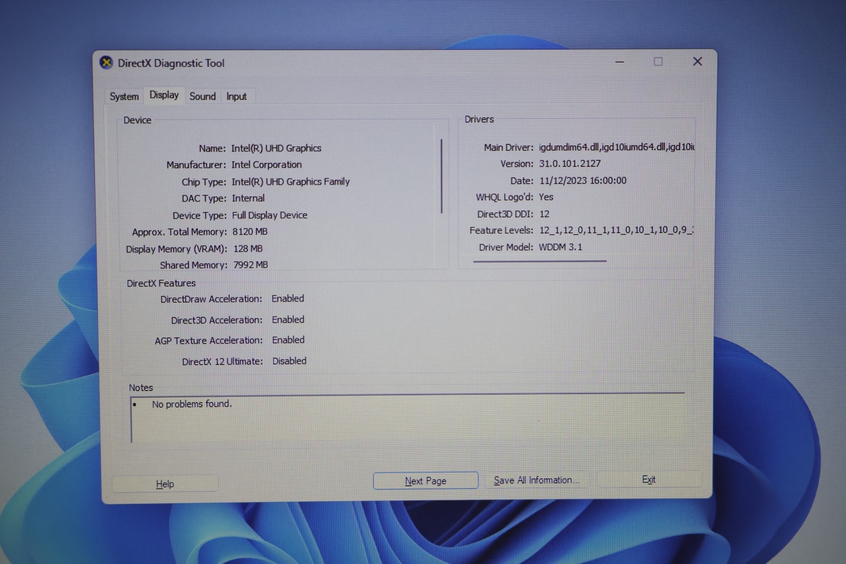
Task: Click the Main Driver value igdumdim64.dll
Action: 617,147
